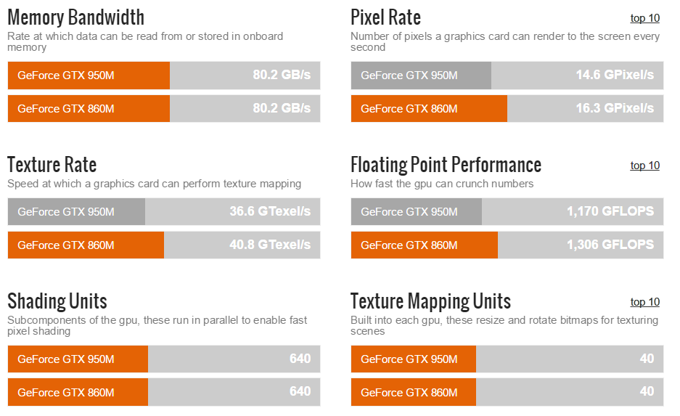Click the Floating Point Performance heading
The width and height of the screenshot is (680, 416).
(446, 165)
